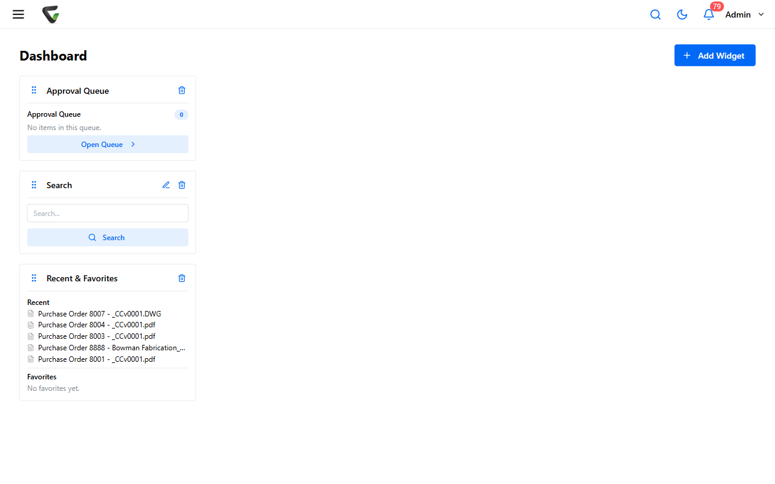The width and height of the screenshot is (775, 484).
Task: Toggle dark mode moon icon
Action: click(682, 15)
